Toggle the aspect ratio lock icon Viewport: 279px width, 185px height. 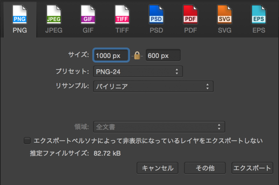(x=137, y=55)
